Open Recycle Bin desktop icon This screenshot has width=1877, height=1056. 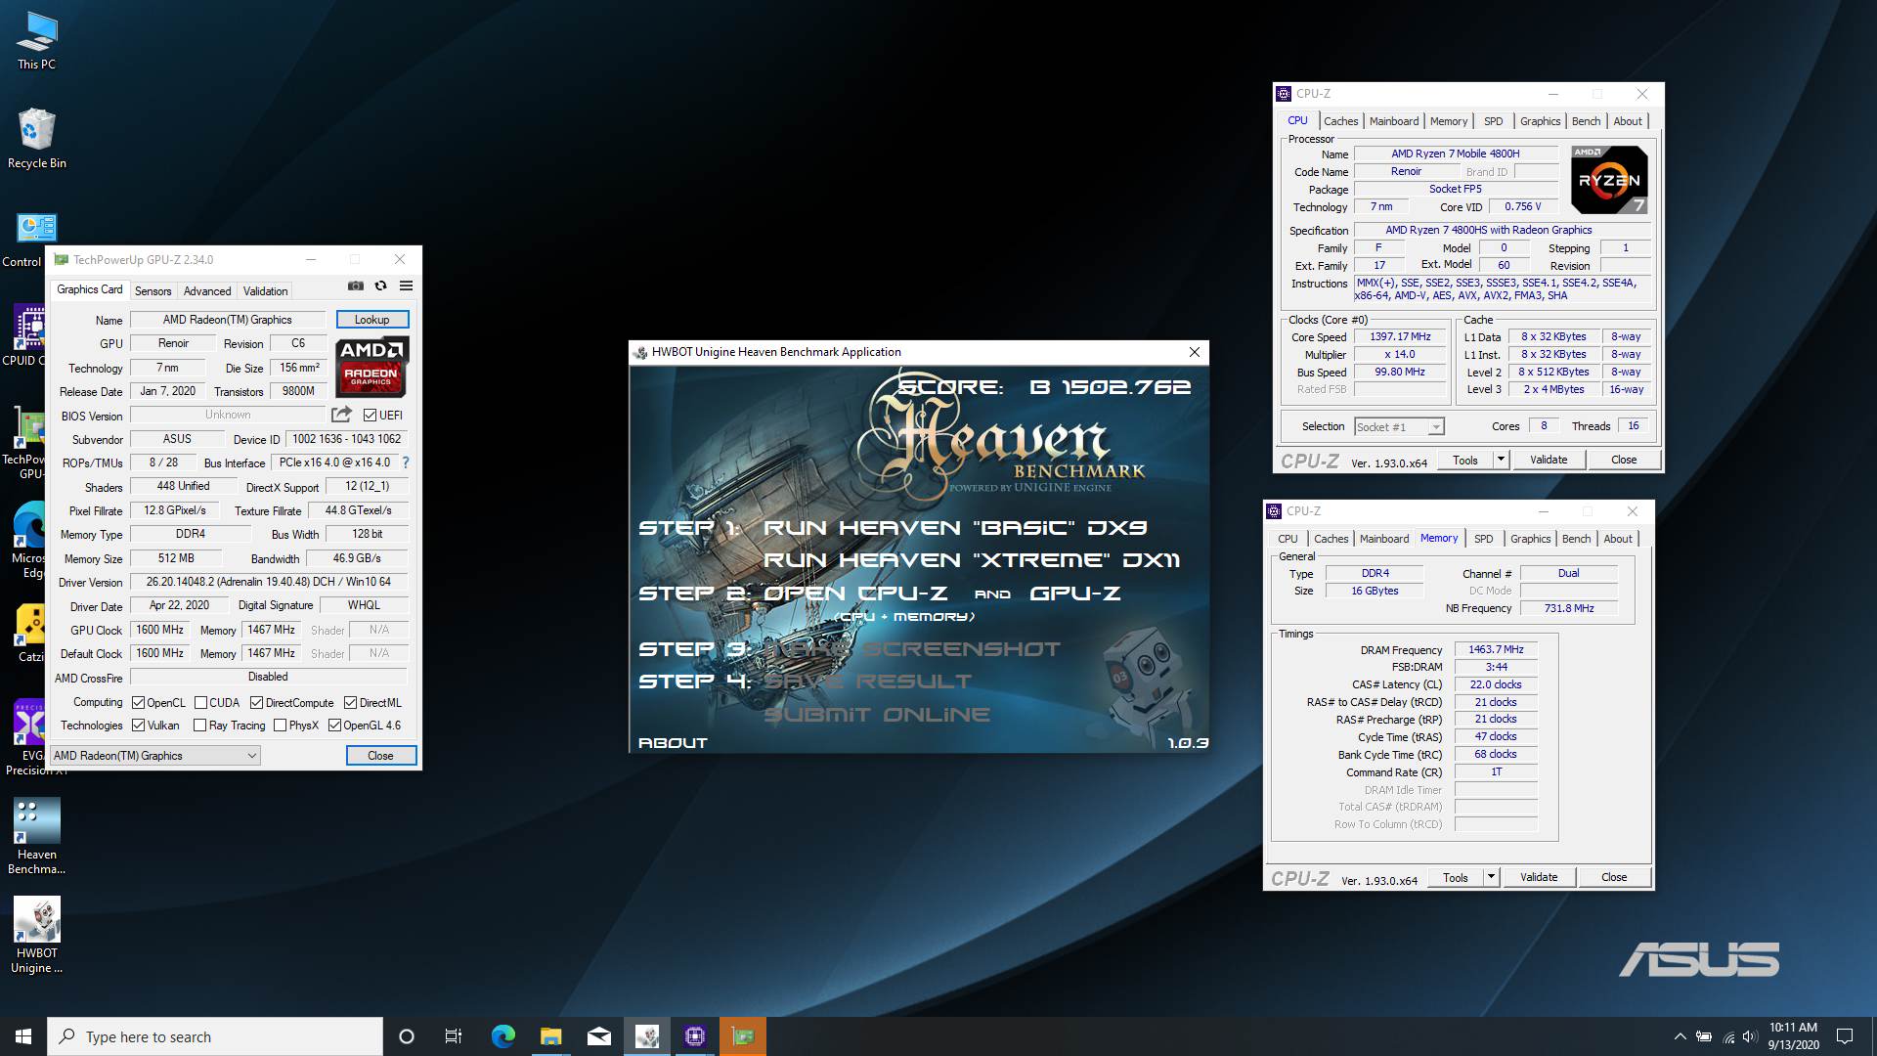(36, 138)
